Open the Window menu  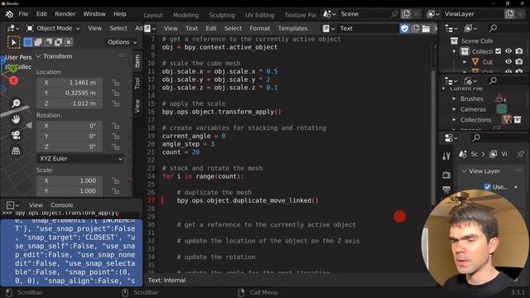[x=94, y=14]
